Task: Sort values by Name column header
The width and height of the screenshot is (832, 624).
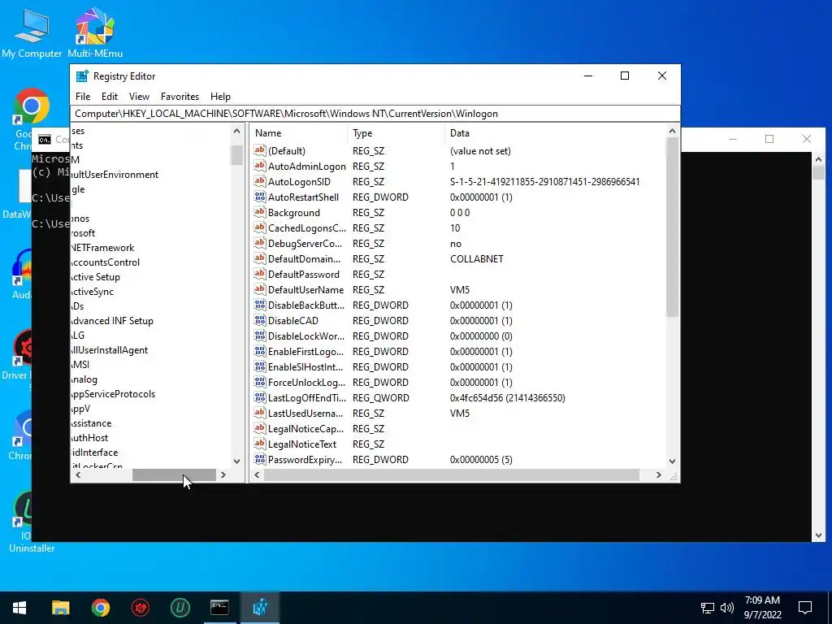Action: point(300,133)
